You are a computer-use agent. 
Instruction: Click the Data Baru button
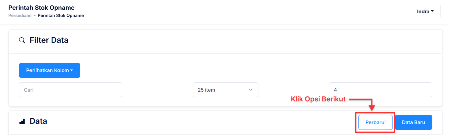pos(414,122)
